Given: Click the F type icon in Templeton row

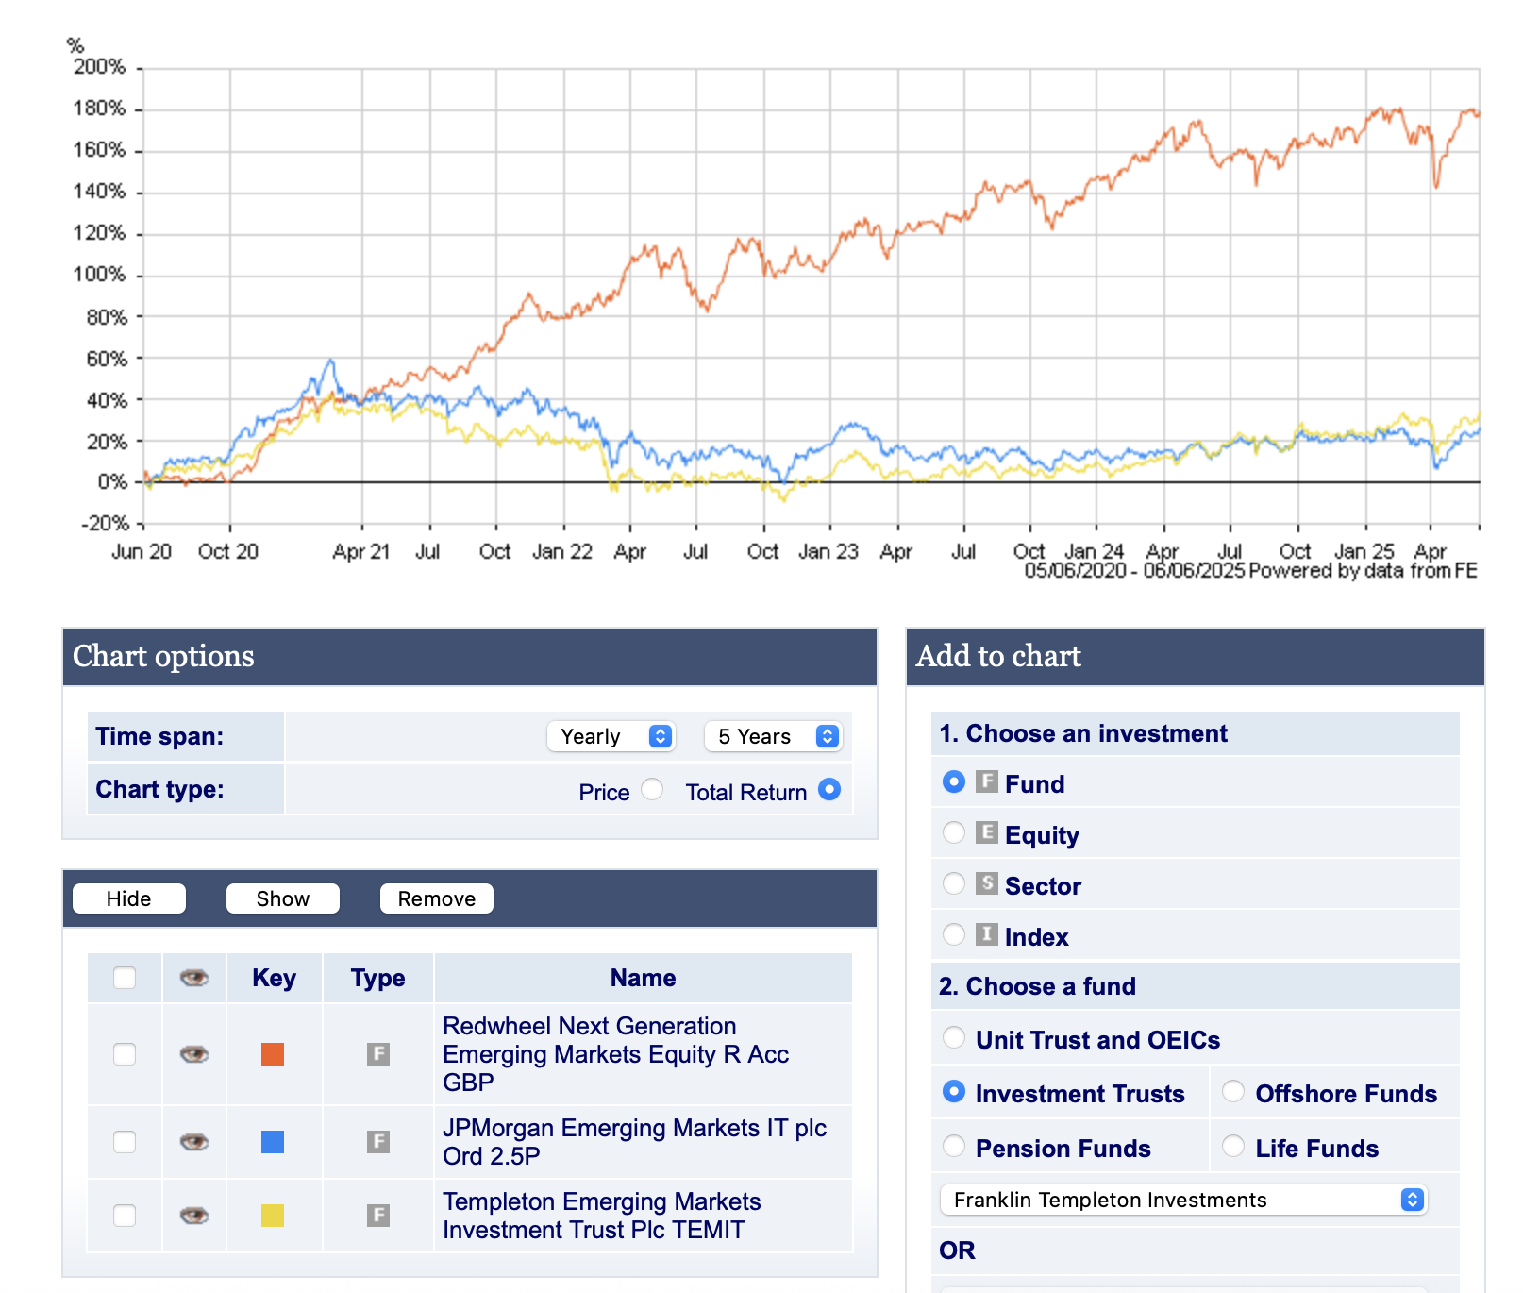Looking at the screenshot, I should click(378, 1216).
